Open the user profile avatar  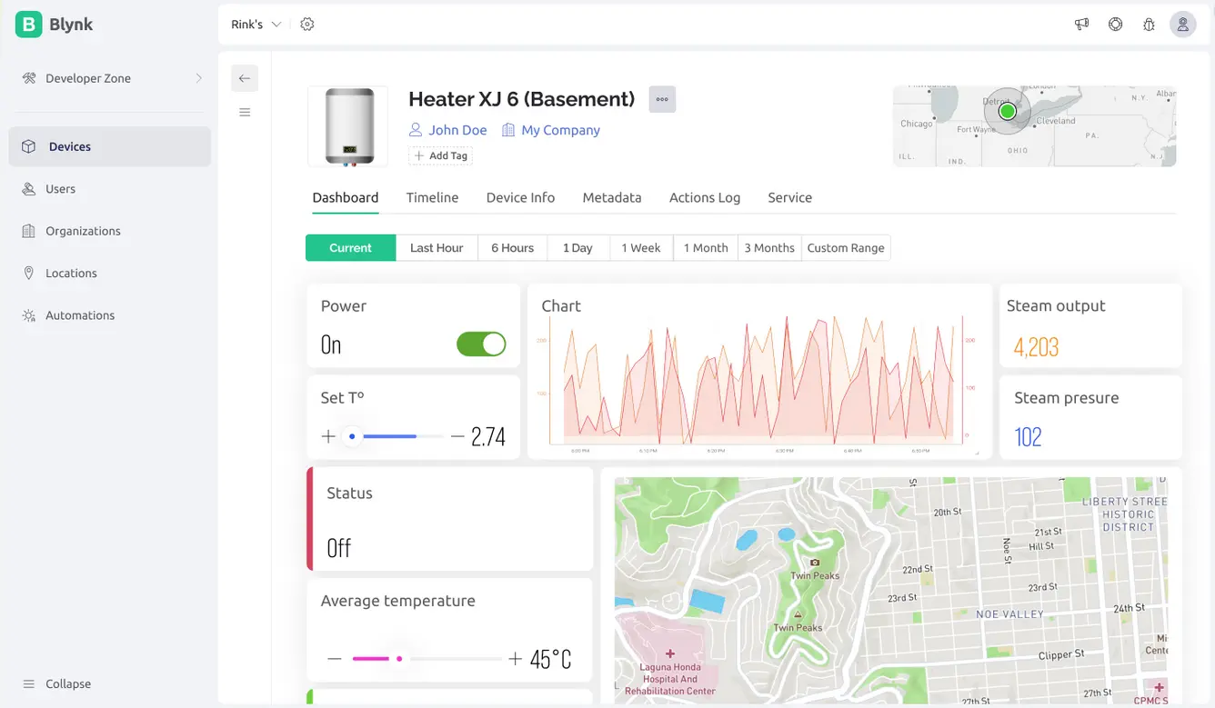point(1182,25)
